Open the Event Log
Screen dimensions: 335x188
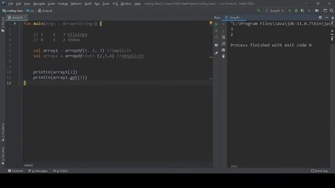pos(319,171)
